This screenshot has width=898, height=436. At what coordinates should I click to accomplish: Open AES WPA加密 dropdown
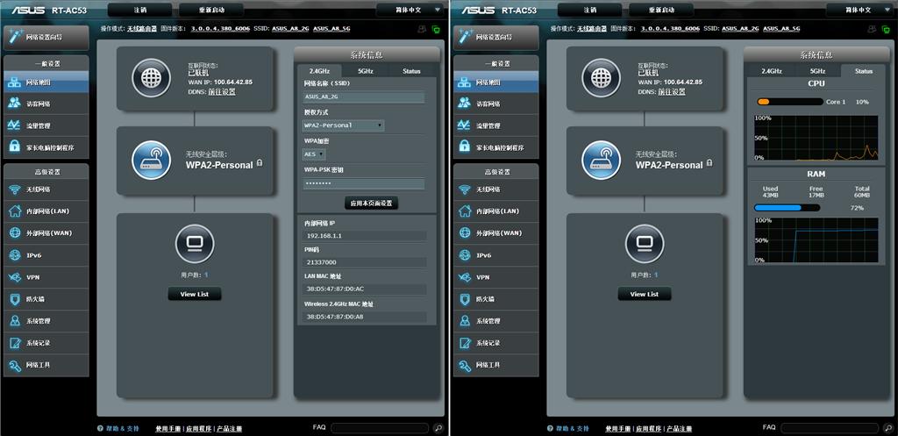pos(314,154)
